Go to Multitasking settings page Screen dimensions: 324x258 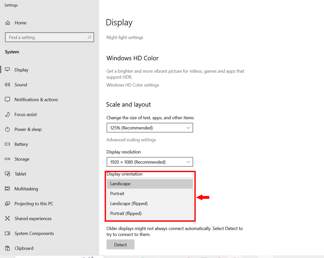tap(26, 189)
